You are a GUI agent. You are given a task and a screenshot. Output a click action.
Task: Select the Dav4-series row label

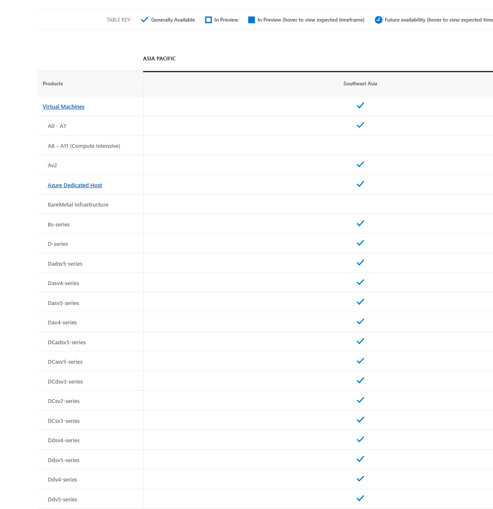pos(62,323)
